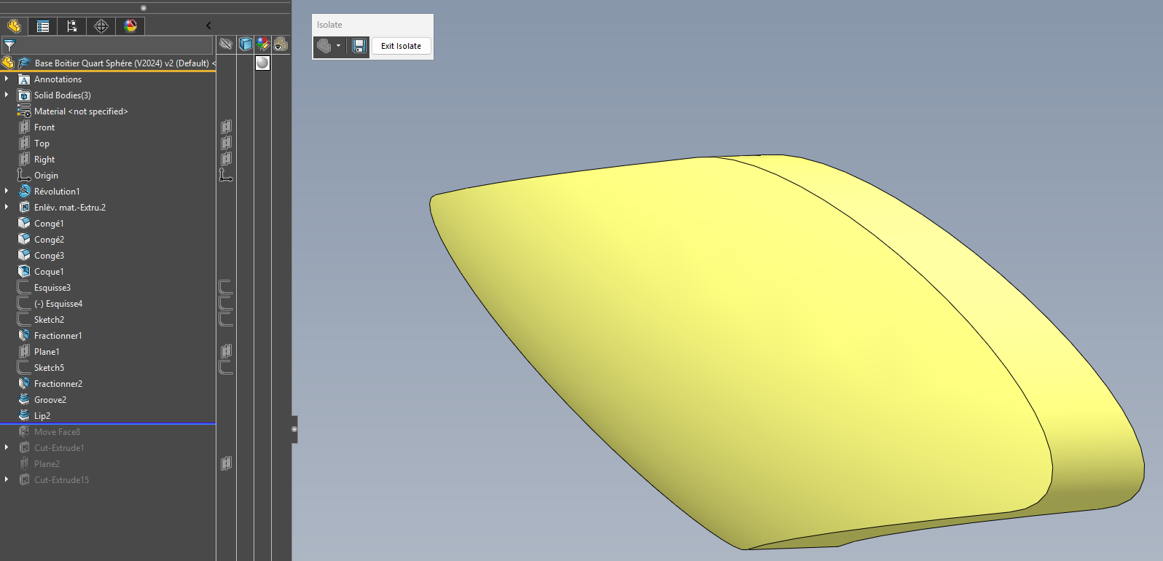This screenshot has height=561, width=1163.
Task: Toggle visibility of the Front plane
Action: [x=226, y=127]
